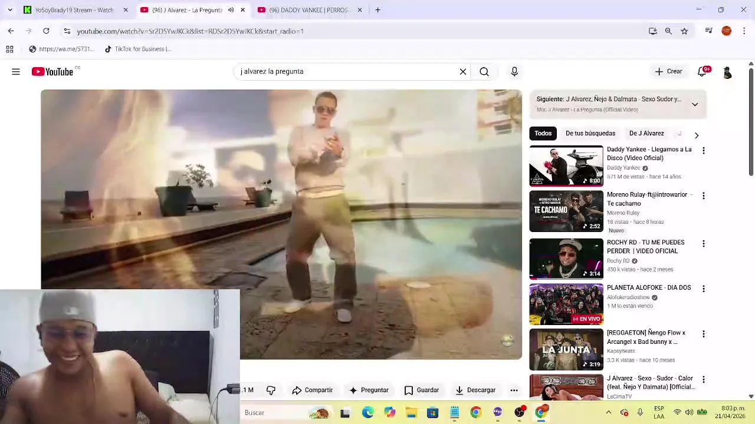Open the Planeta Alofoke live thumbnail
The image size is (755, 424).
566,304
